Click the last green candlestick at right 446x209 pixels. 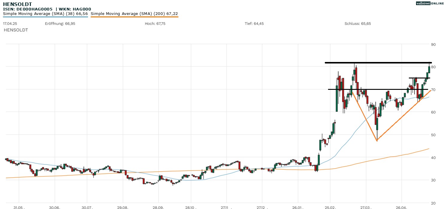click(x=429, y=69)
